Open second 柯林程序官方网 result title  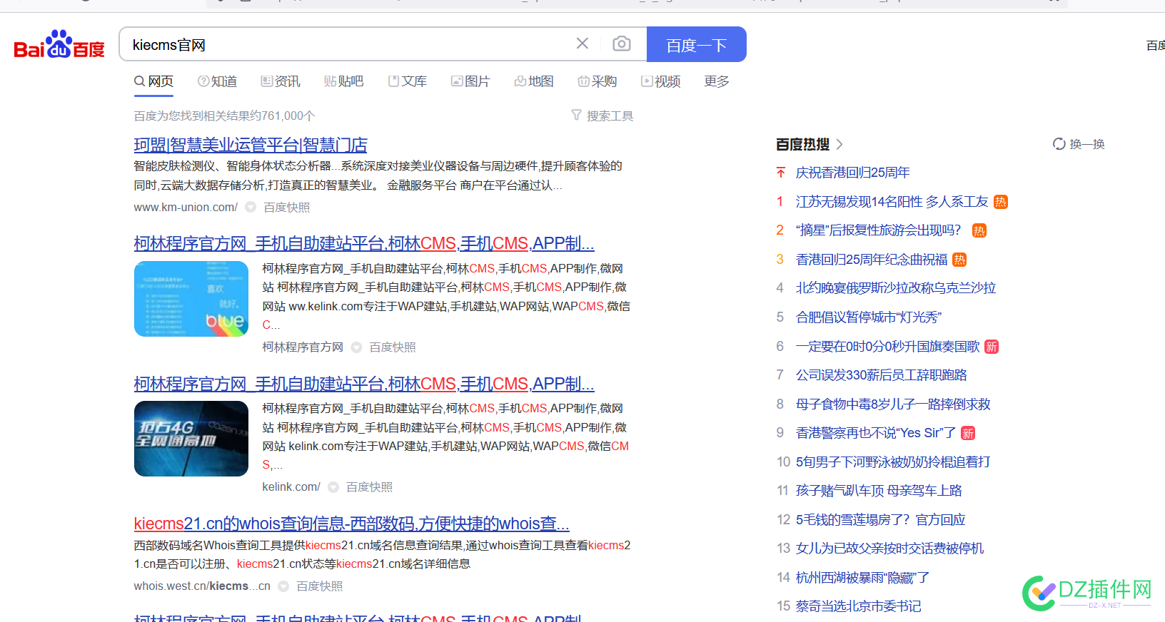pos(364,384)
